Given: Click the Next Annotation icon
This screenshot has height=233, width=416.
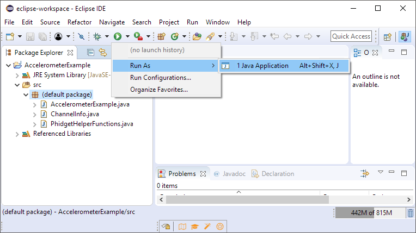Looking at the screenshot, I should click(x=234, y=36).
